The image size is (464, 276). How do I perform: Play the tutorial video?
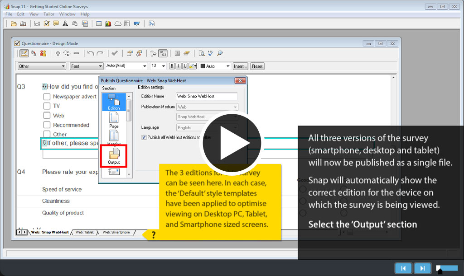click(x=232, y=143)
